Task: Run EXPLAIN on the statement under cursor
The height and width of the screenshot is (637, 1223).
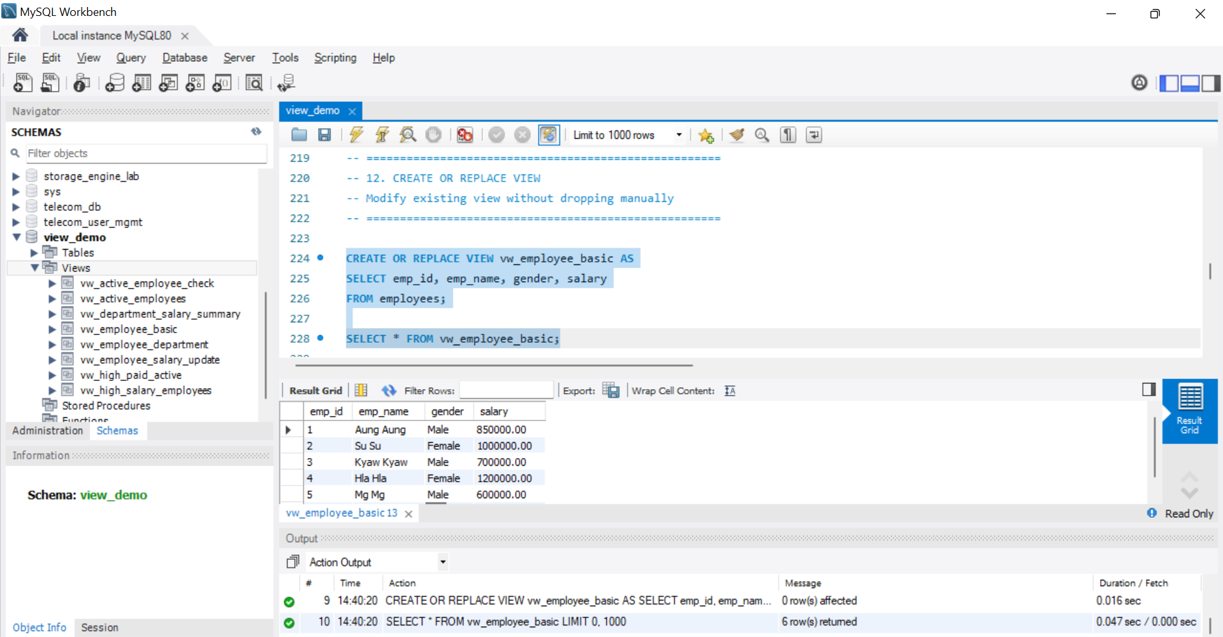Action: [x=408, y=135]
